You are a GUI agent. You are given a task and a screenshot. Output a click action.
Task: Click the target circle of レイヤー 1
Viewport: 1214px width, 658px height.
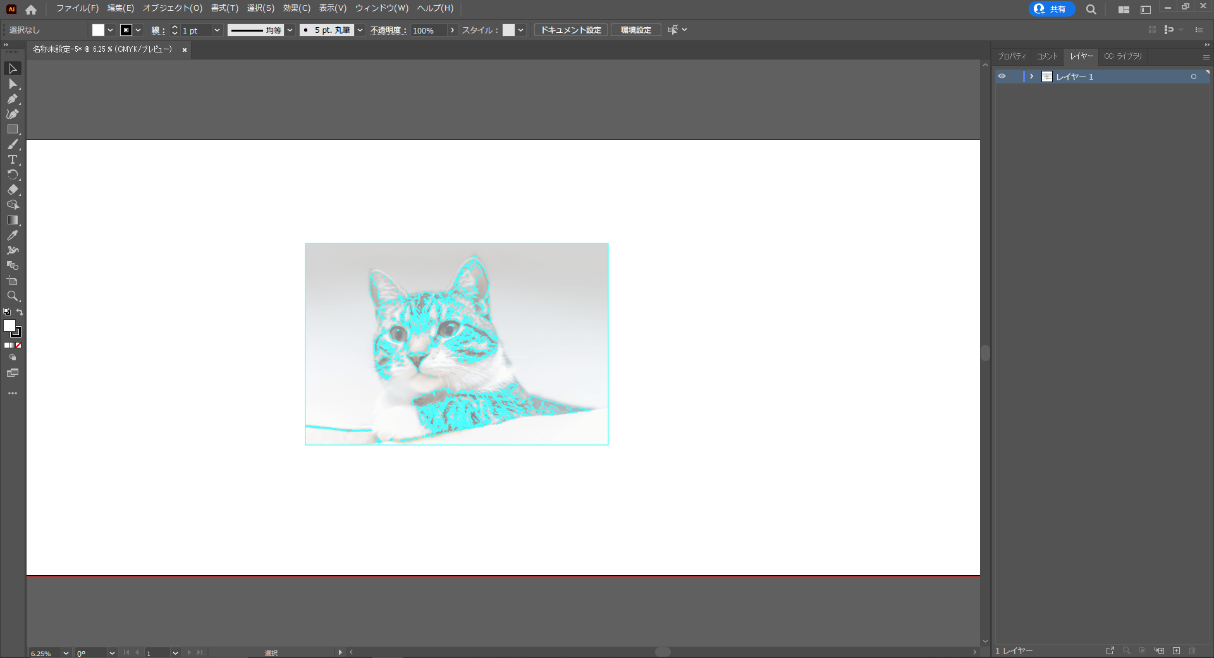pyautogui.click(x=1193, y=76)
